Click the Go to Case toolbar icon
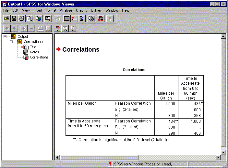This screenshot has width=228, height=168. click(x=74, y=19)
